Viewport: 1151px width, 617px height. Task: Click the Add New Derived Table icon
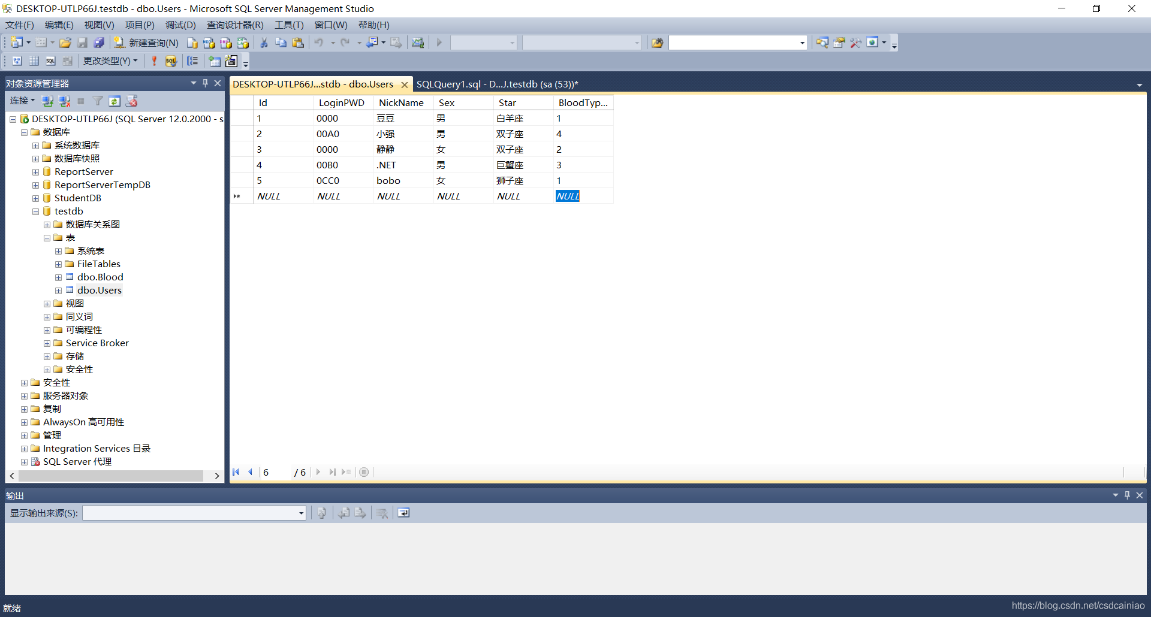pyautogui.click(x=231, y=61)
